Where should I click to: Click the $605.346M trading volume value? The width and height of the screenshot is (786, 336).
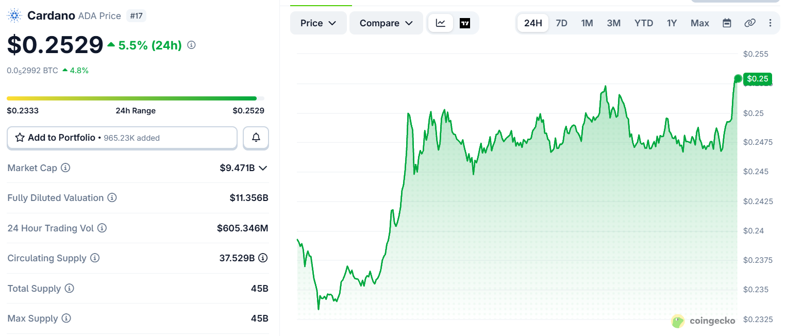(243, 228)
